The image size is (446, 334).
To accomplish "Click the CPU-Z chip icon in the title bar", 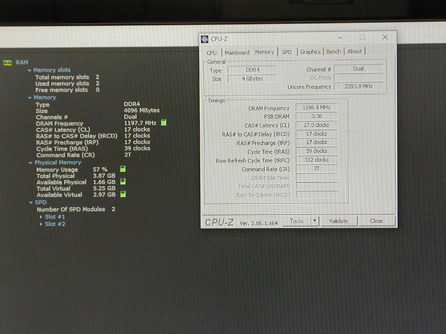I will pyautogui.click(x=204, y=39).
